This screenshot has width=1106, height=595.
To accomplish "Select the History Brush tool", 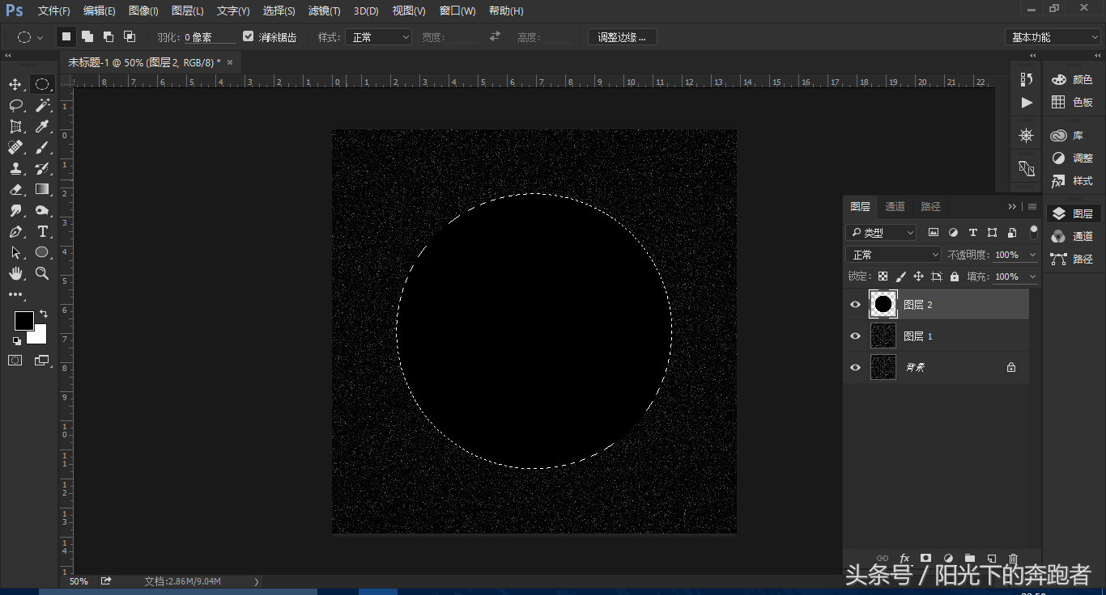I will (42, 168).
